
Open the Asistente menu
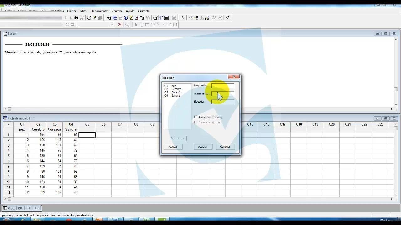point(143,11)
